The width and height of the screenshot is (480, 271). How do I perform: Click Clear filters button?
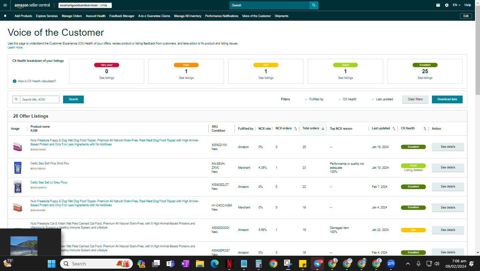[x=415, y=99]
